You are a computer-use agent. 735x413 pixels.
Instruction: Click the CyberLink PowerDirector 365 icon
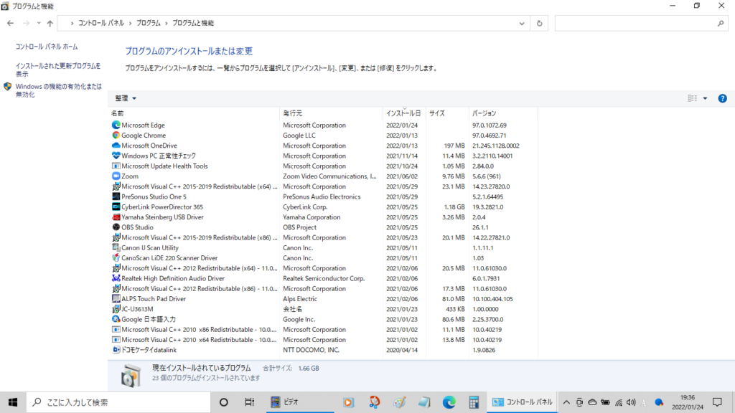point(116,207)
